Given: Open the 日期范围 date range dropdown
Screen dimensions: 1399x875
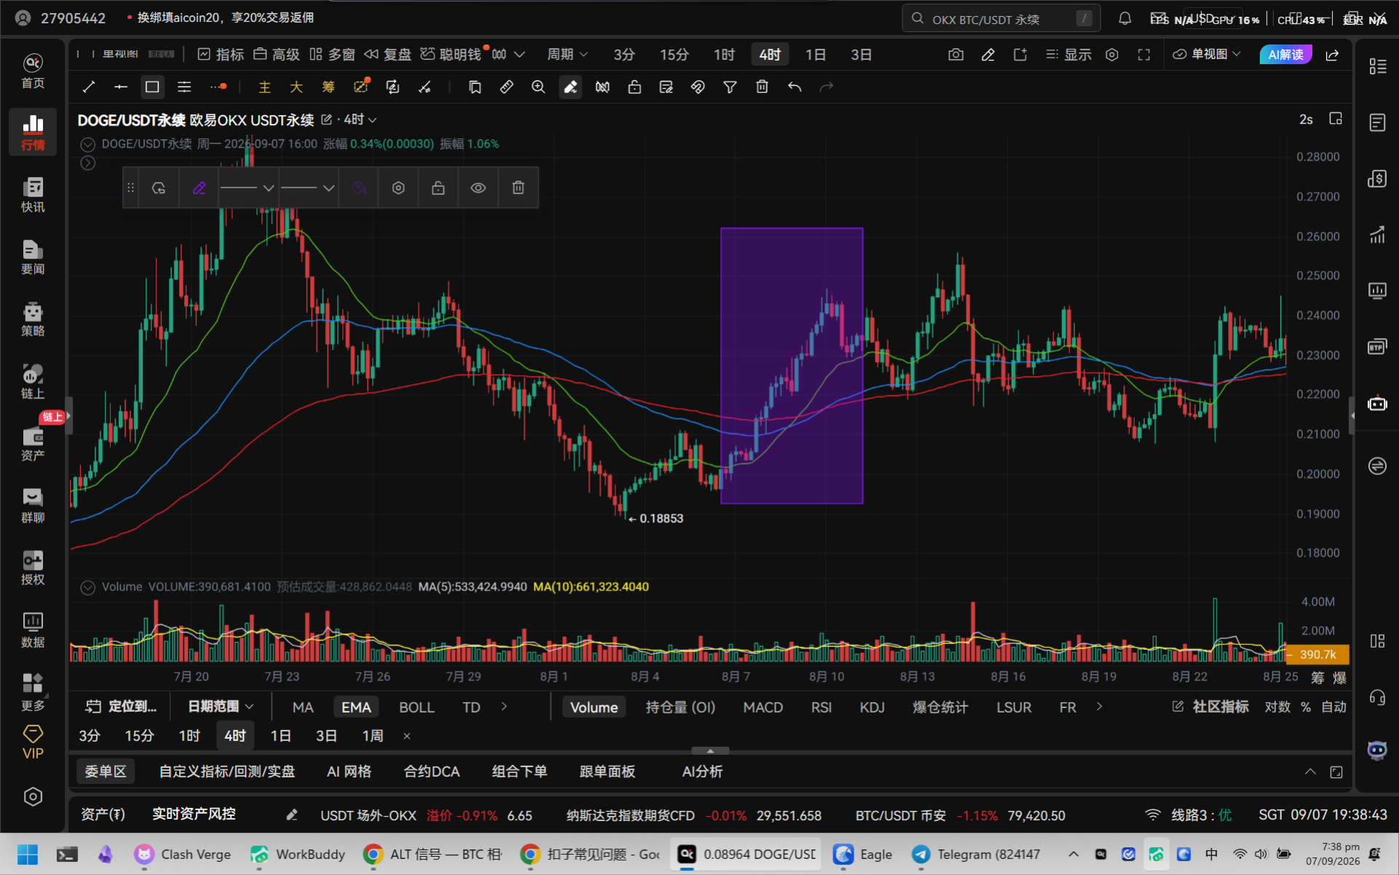Looking at the screenshot, I should (x=221, y=707).
